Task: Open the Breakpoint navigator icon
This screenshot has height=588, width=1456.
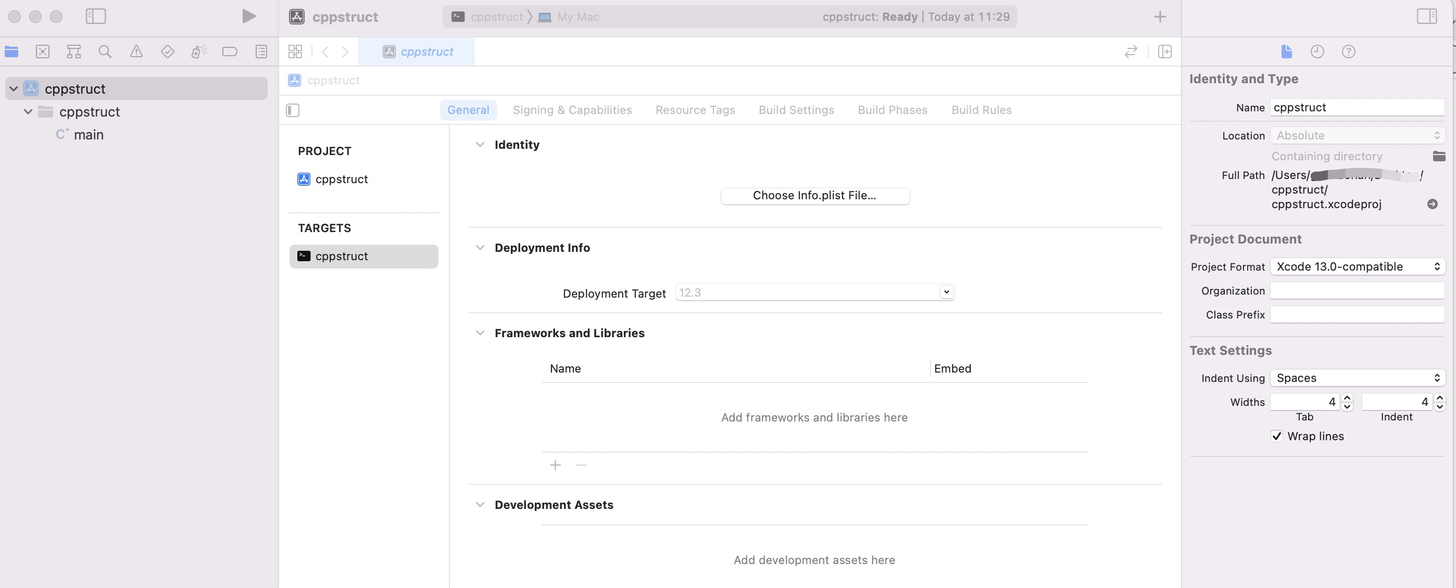Action: (230, 52)
